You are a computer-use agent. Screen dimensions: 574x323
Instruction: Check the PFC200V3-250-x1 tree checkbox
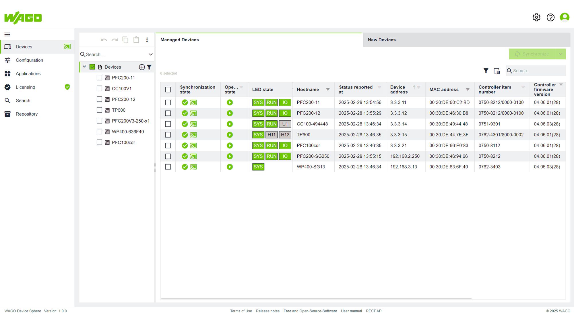tap(99, 121)
